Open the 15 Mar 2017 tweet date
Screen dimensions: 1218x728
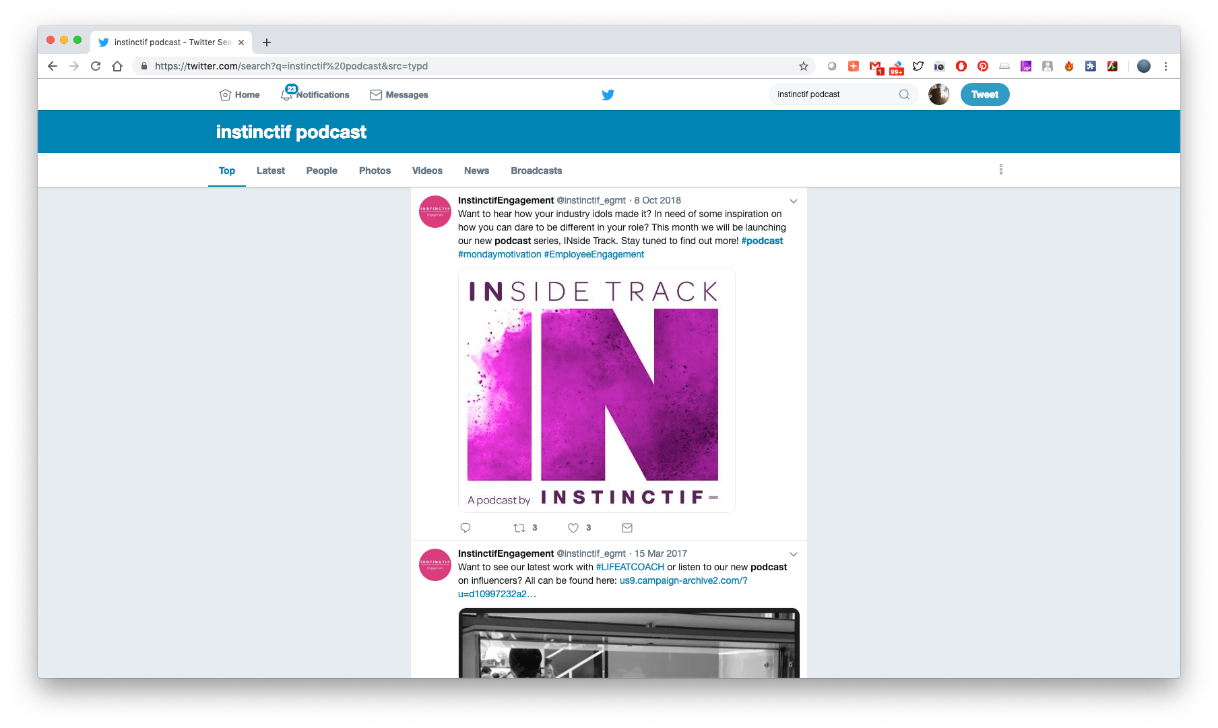661,553
